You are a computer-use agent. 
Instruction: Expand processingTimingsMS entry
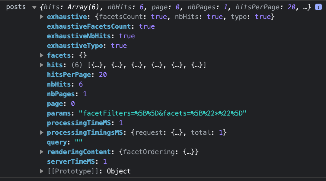point(42,132)
